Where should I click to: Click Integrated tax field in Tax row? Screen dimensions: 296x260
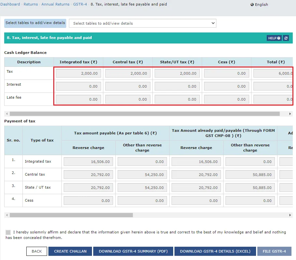click(78, 73)
